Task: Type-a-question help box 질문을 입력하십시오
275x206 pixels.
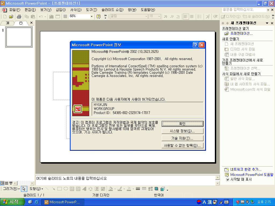Action: (244, 10)
